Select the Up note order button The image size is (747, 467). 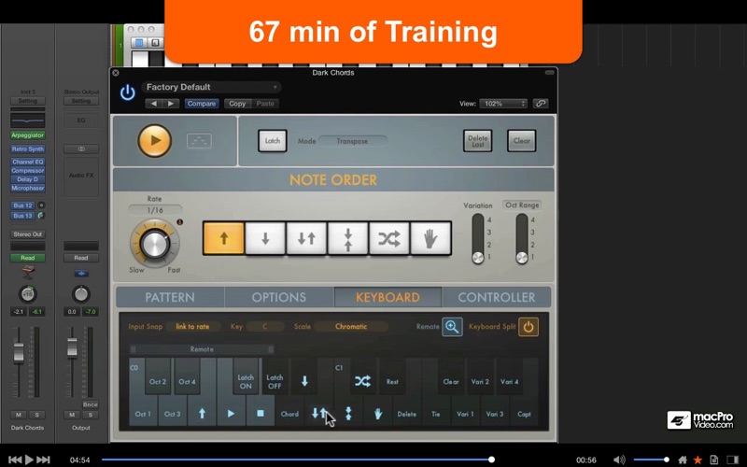pyautogui.click(x=224, y=238)
